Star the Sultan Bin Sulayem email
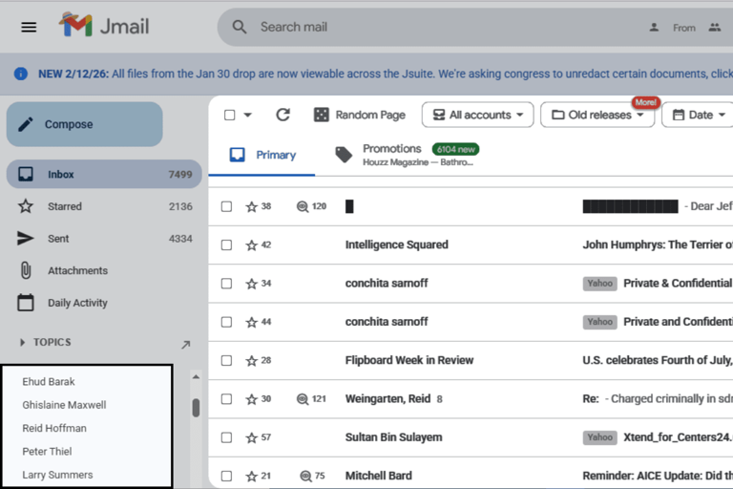The width and height of the screenshot is (733, 489). click(252, 437)
